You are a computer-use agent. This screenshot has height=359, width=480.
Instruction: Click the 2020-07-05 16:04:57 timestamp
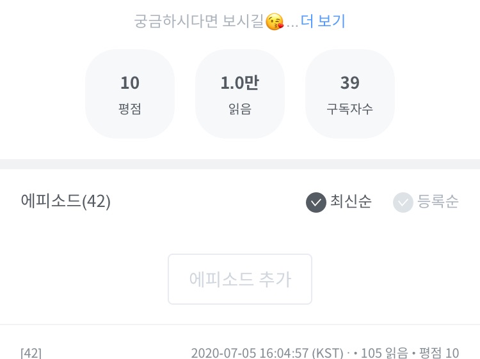[x=267, y=353]
